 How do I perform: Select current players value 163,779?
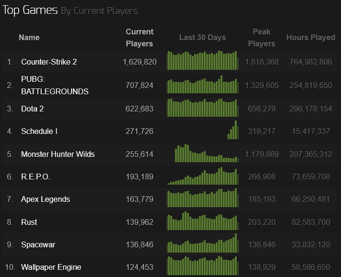coord(140,199)
